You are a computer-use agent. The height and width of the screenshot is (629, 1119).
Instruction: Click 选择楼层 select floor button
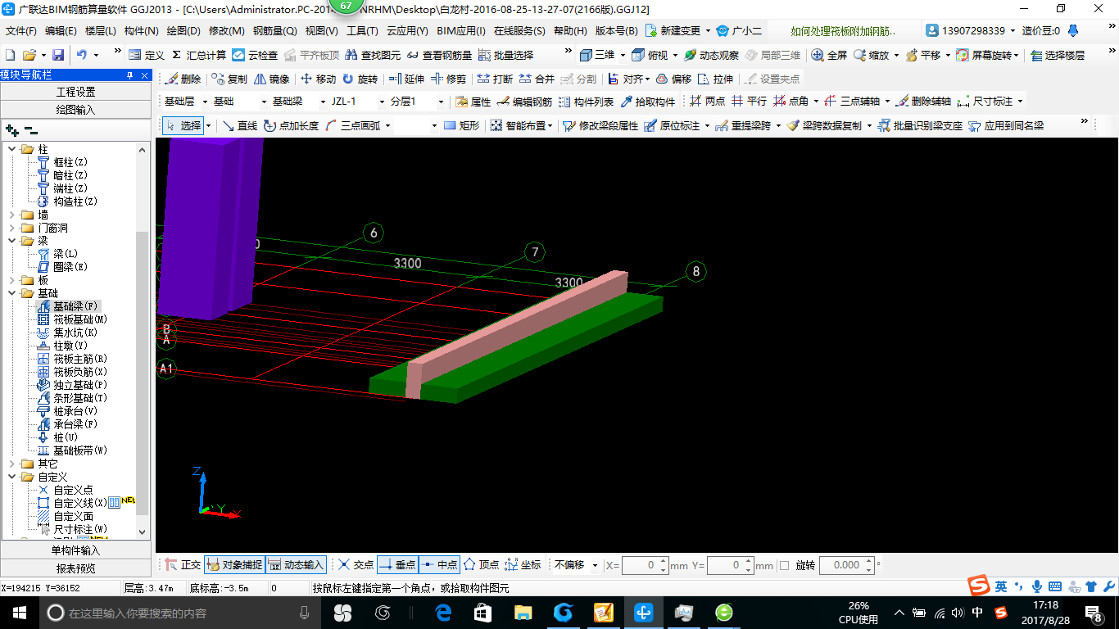point(1058,55)
